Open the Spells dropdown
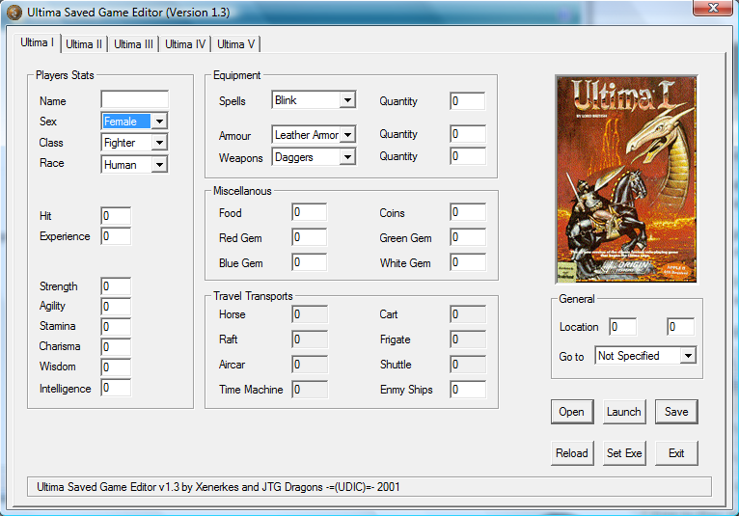Screen dimensions: 739x516 pos(347,100)
